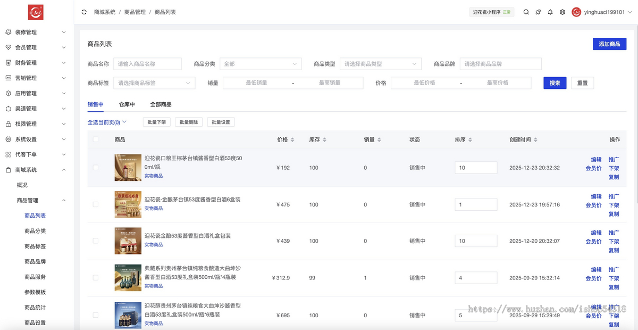Collapse the 商品管理 submenu
Screen dimensions: 638x330
point(64,201)
